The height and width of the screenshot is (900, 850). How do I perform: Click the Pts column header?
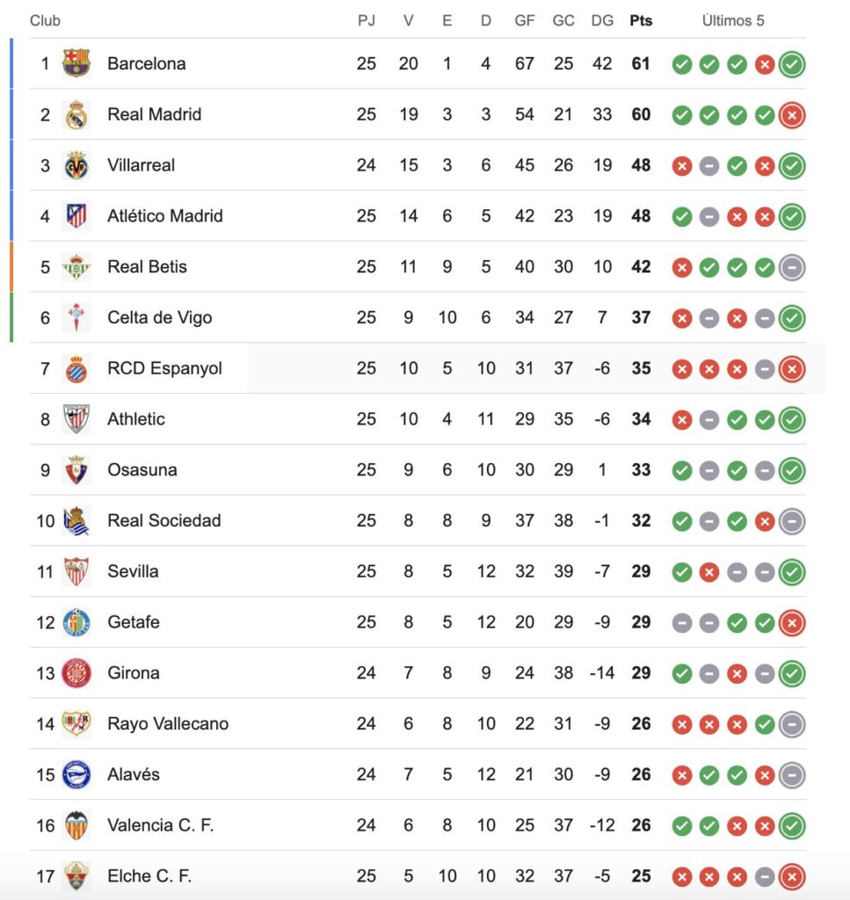coord(641,20)
